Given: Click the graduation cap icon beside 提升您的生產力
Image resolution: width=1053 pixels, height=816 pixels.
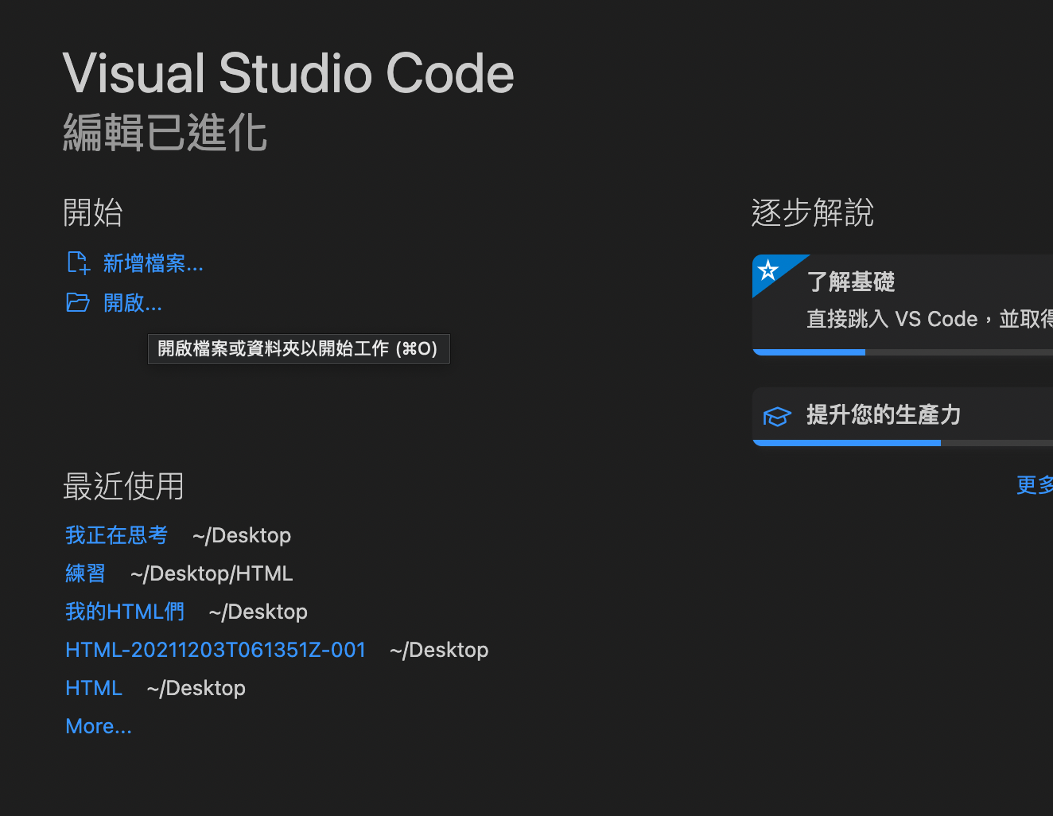Looking at the screenshot, I should (776, 416).
